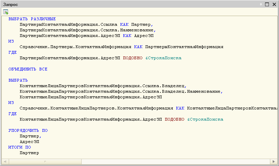Image resolution: width=279 pixels, height=166 pixels.
Task: Maximize the Запрос window
Action: tap(267, 5)
